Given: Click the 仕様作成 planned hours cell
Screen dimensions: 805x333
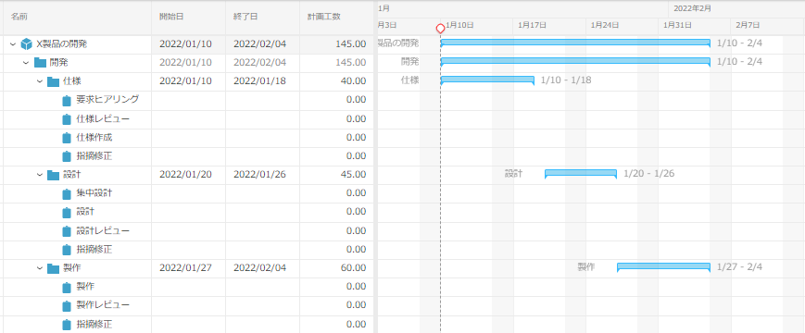Looking at the screenshot, I should click(x=337, y=138).
